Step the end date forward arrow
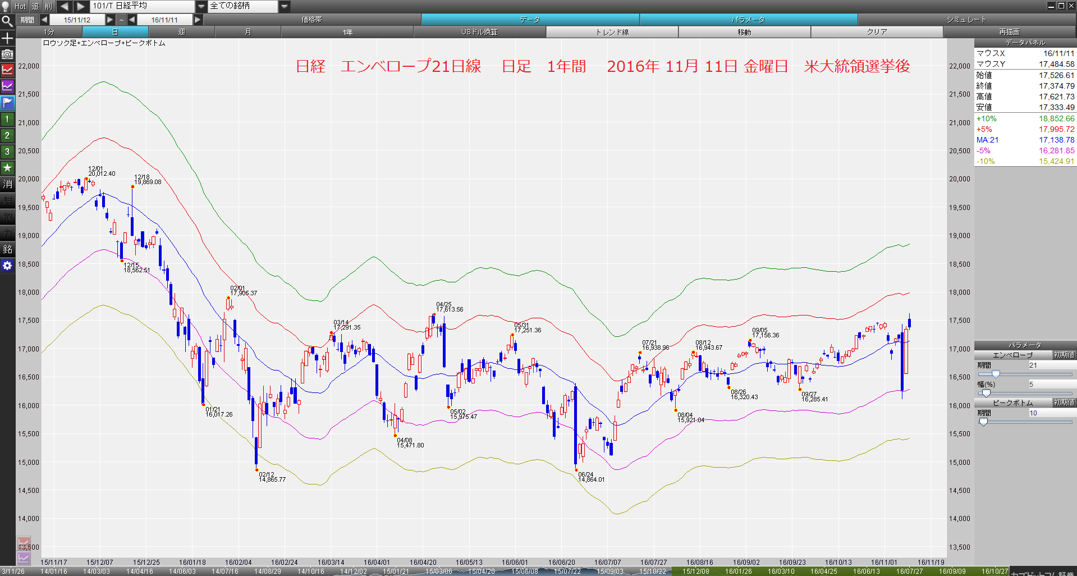The height and width of the screenshot is (576, 1077). point(198,20)
